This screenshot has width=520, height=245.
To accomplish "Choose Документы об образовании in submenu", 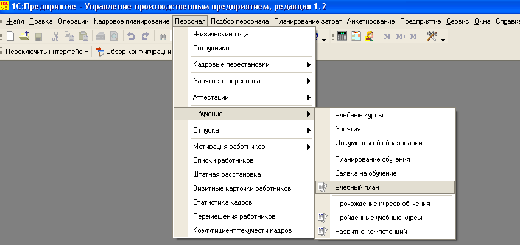I will [385, 143].
